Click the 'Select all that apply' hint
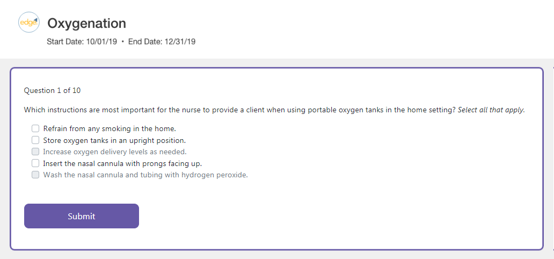The height and width of the screenshot is (259, 554). tap(491, 110)
